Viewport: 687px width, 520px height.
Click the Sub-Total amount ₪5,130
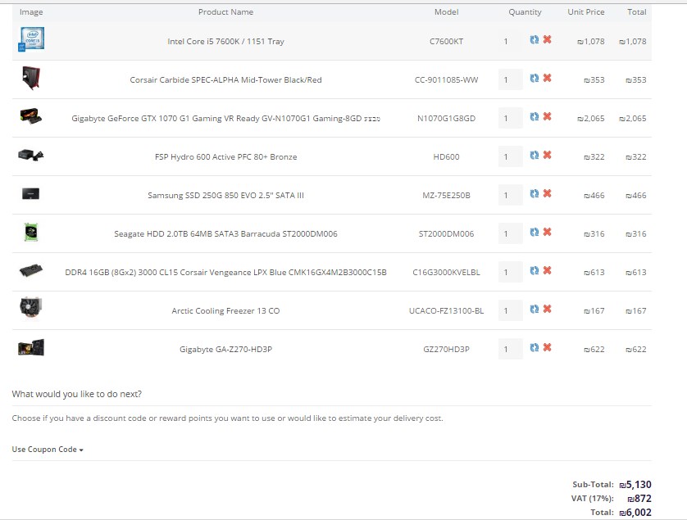(635, 485)
